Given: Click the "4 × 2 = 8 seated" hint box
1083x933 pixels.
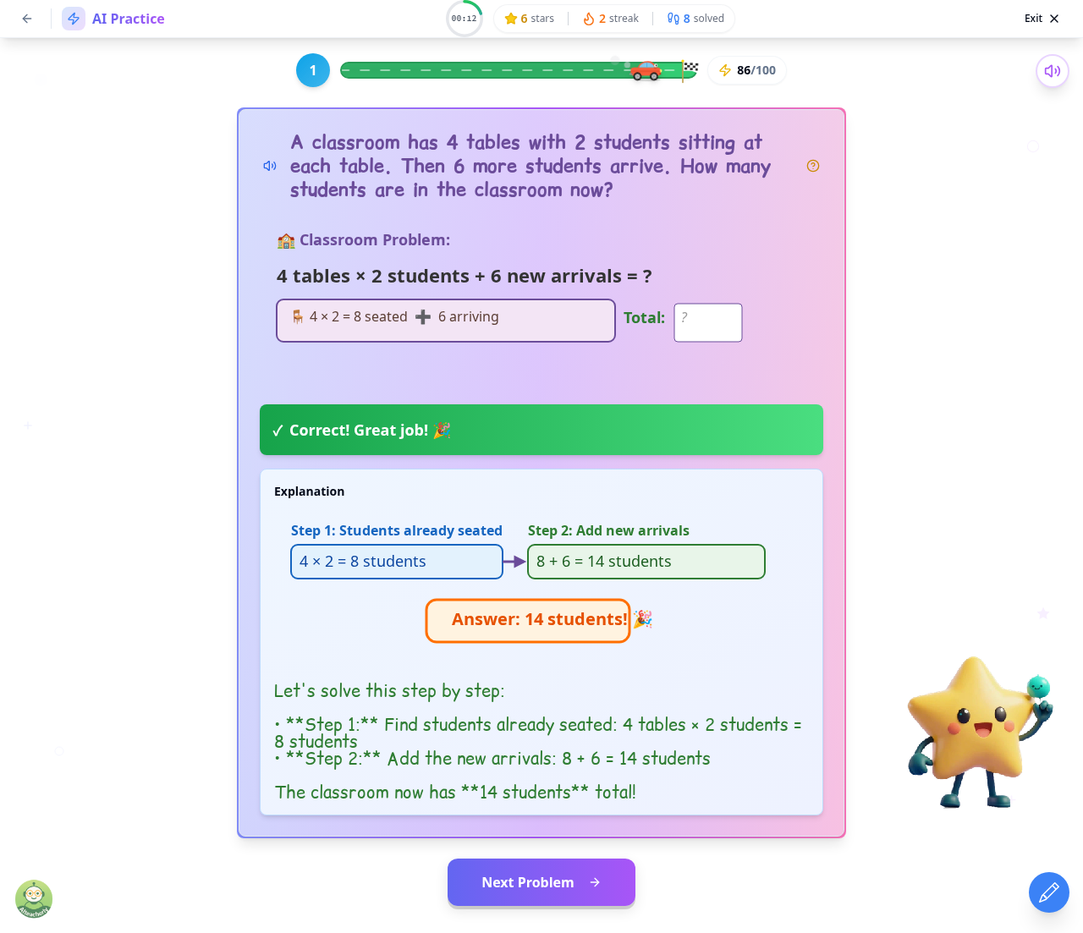Looking at the screenshot, I should [x=446, y=321].
